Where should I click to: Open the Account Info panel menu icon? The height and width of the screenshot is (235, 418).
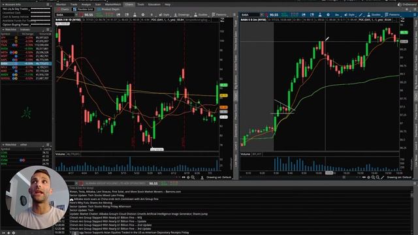[48, 5]
